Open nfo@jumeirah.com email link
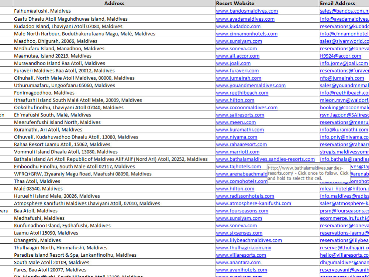The width and height of the screenshot is (369, 277). pos(342,78)
